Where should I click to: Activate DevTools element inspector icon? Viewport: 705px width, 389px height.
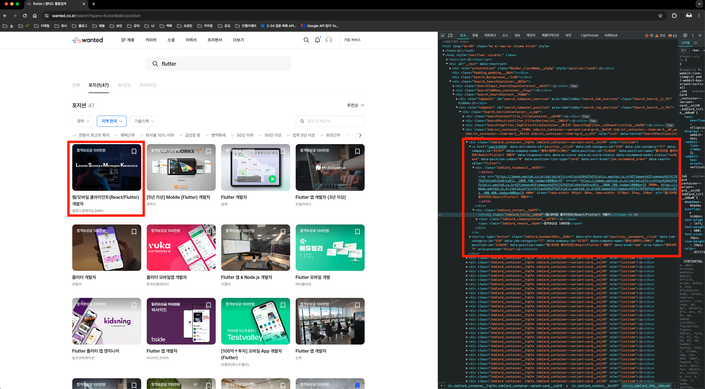442,35
